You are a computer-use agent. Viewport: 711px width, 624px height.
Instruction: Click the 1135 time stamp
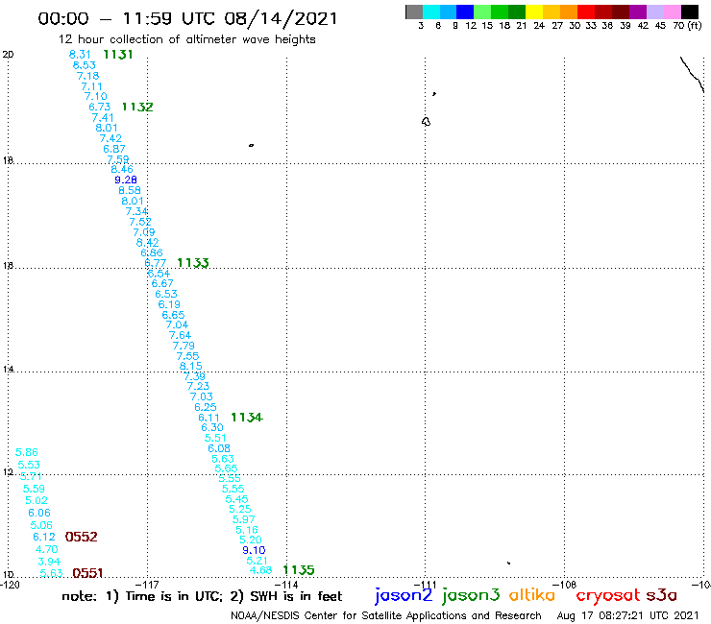[x=299, y=570]
